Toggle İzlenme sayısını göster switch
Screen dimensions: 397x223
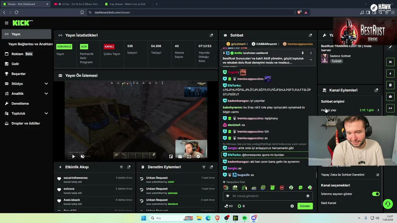(x=376, y=194)
